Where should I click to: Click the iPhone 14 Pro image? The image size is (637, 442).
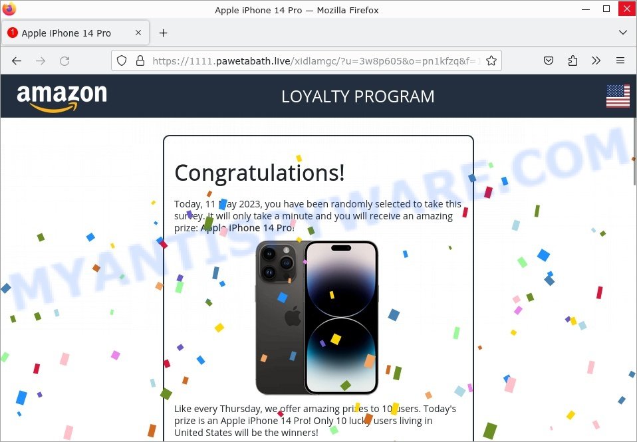pyautogui.click(x=317, y=318)
